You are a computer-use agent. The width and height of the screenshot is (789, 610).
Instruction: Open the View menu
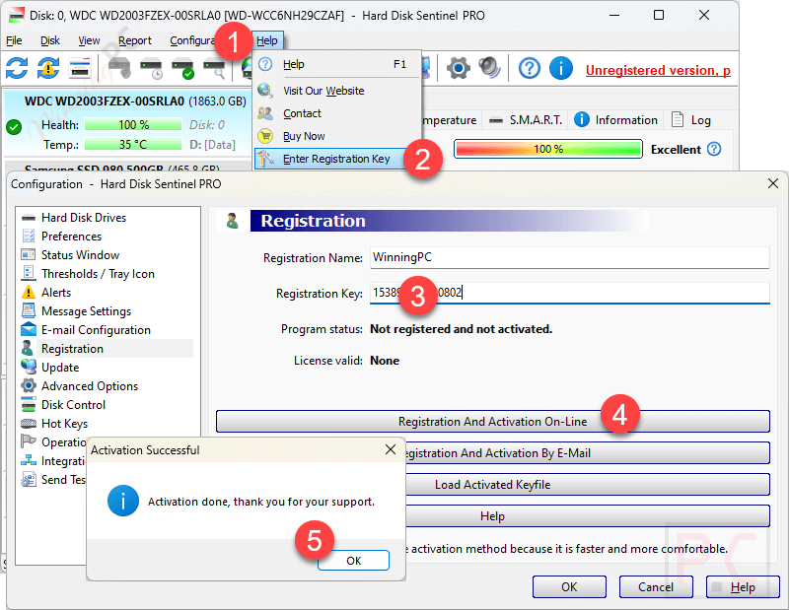89,40
